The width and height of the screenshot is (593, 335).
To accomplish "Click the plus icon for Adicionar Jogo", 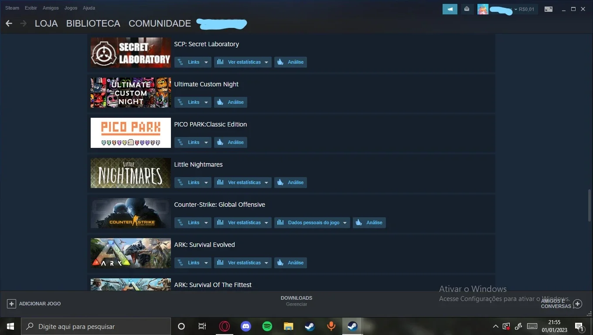I will click(12, 304).
